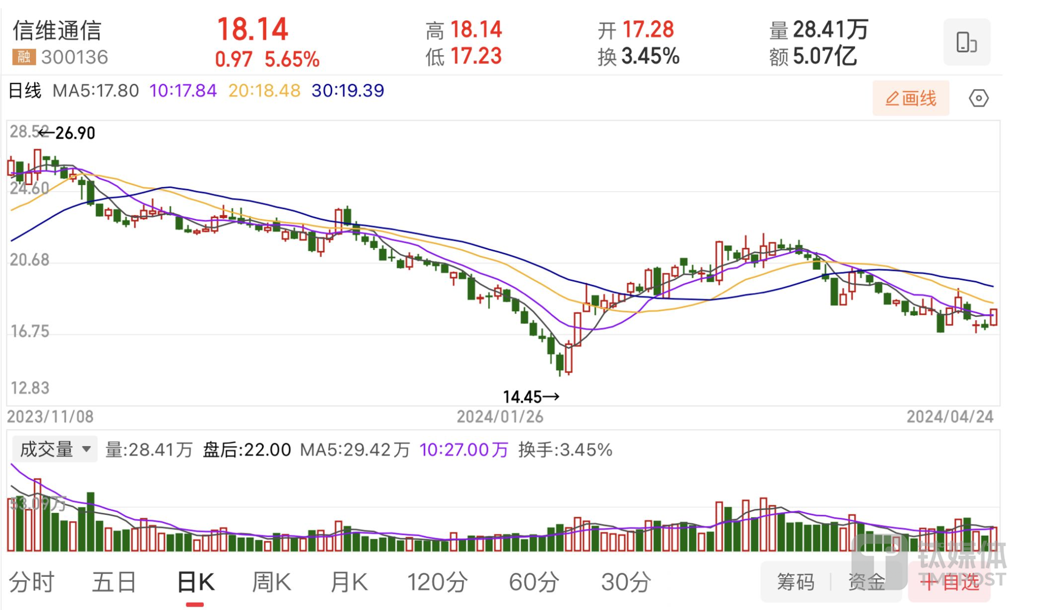Select the 30分 period tab

click(626, 582)
